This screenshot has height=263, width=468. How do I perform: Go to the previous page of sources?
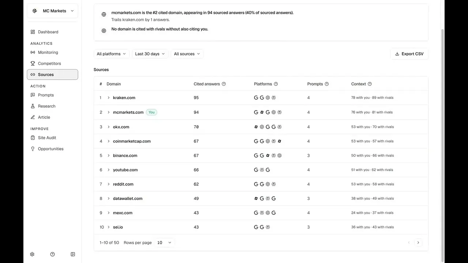coord(409,243)
